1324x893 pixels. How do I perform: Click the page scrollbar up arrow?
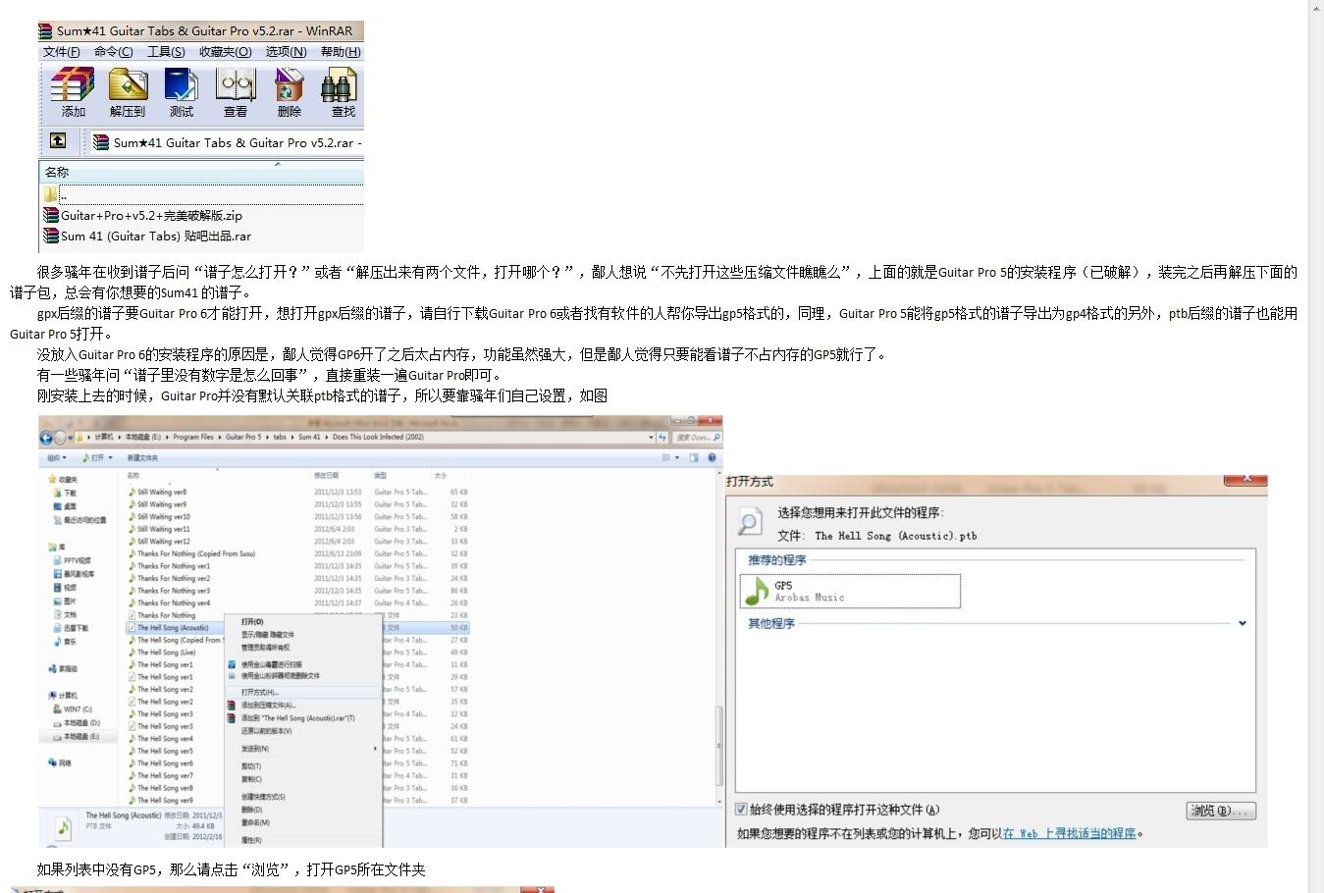(1316, 8)
